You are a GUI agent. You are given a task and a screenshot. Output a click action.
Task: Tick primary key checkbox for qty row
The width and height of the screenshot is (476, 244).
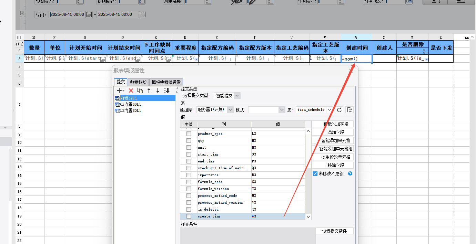point(189,141)
